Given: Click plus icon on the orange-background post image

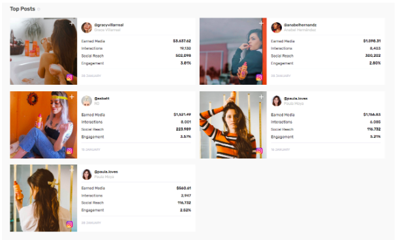Looking at the screenshot, I should (72, 97).
